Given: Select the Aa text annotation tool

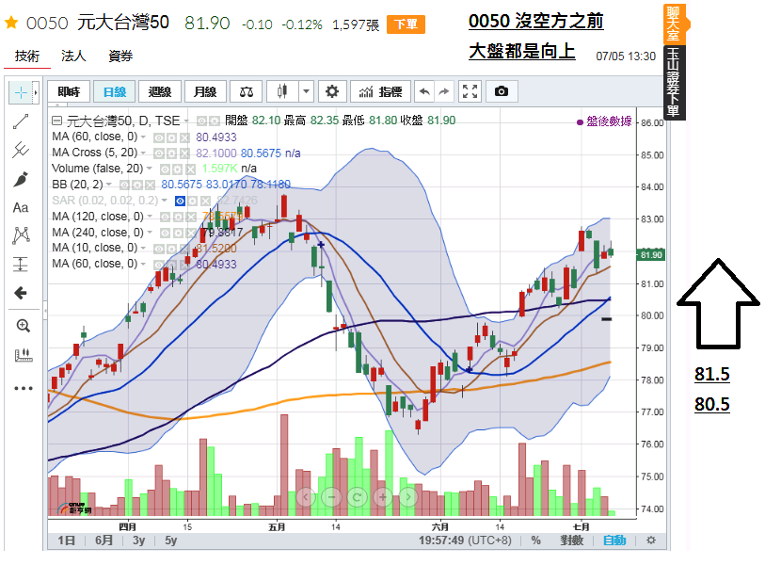Looking at the screenshot, I should click(x=21, y=207).
